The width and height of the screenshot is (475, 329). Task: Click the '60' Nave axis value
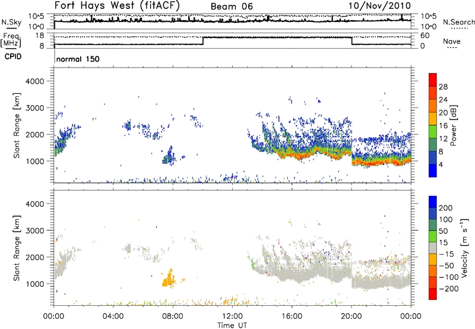coord(425,36)
